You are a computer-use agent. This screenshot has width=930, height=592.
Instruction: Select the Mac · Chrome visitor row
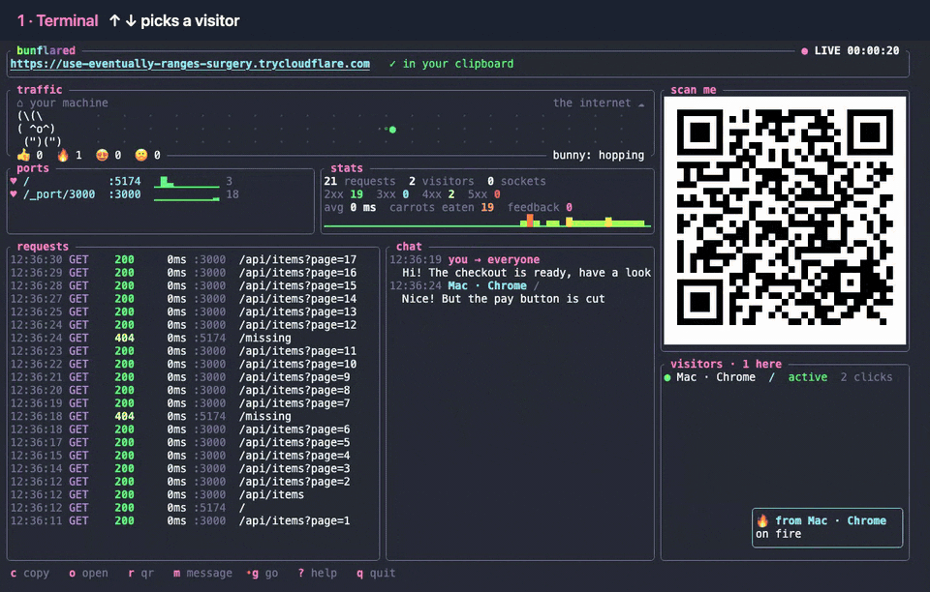point(778,377)
